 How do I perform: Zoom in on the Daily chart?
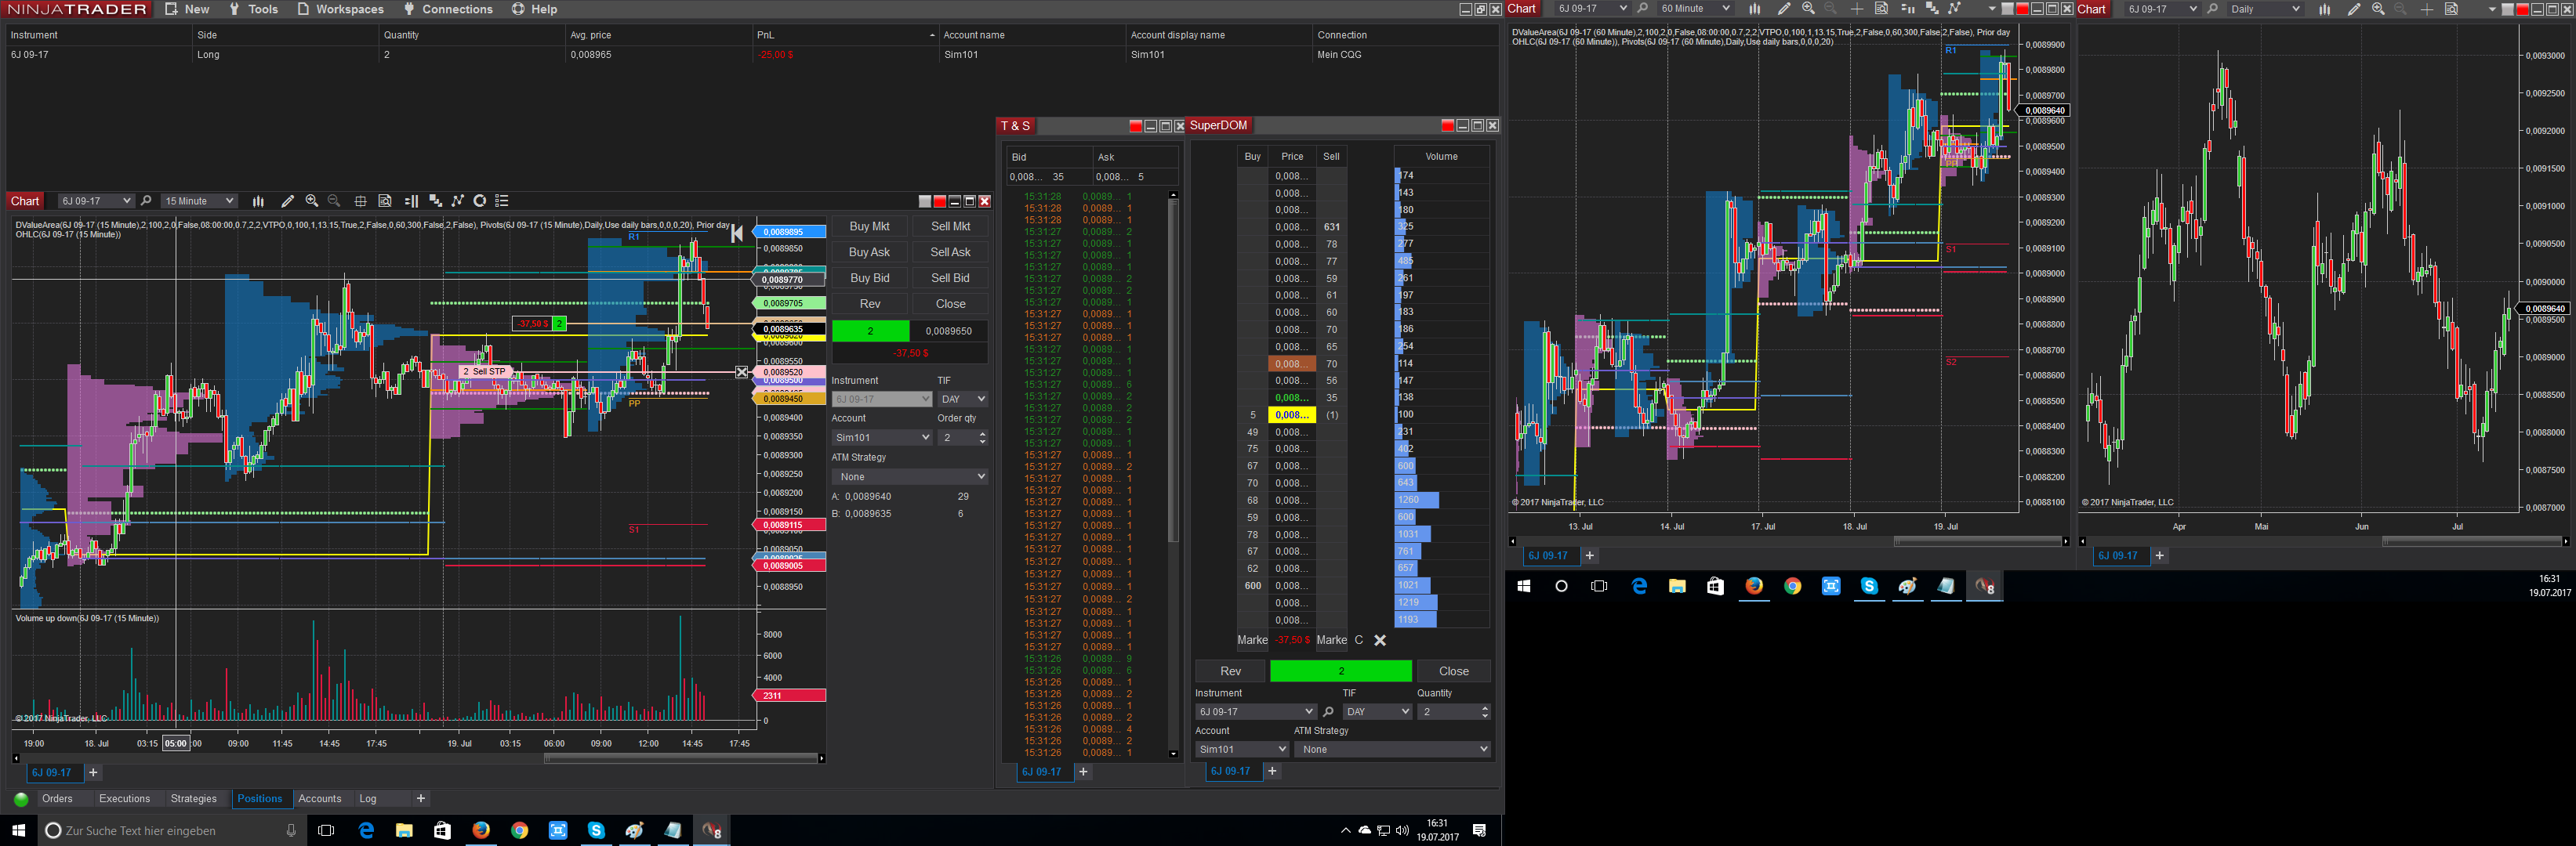pyautogui.click(x=2378, y=9)
